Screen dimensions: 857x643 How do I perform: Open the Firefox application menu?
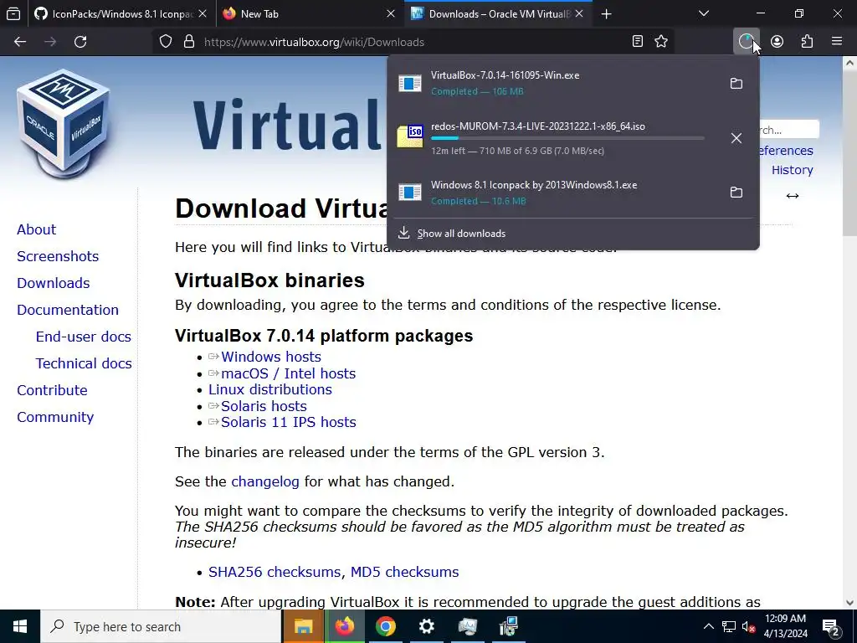[x=837, y=42]
